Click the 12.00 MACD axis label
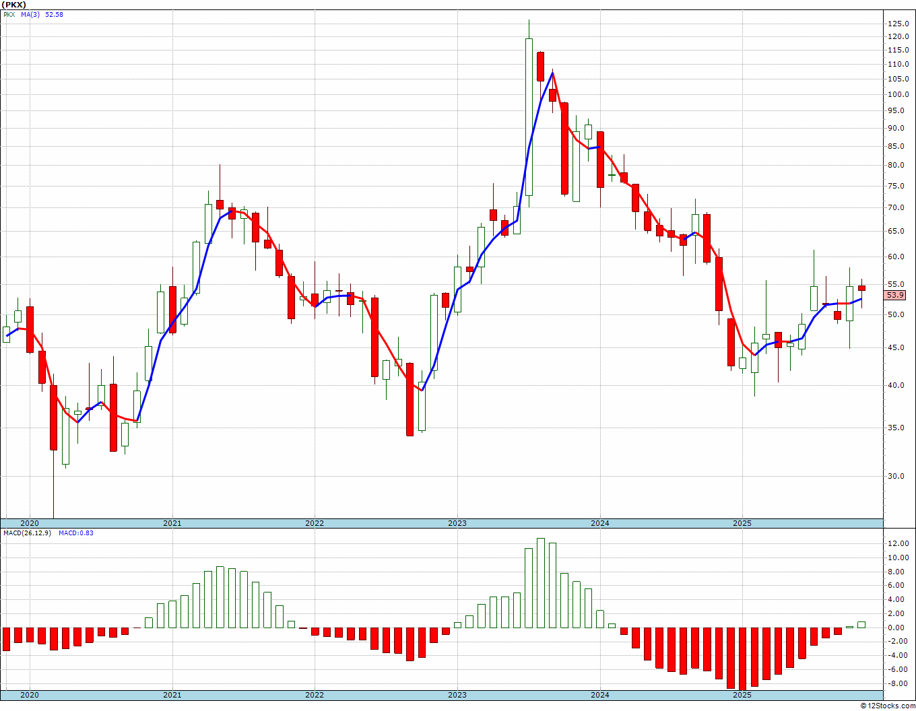Screen dimensions: 916x711 [x=898, y=543]
